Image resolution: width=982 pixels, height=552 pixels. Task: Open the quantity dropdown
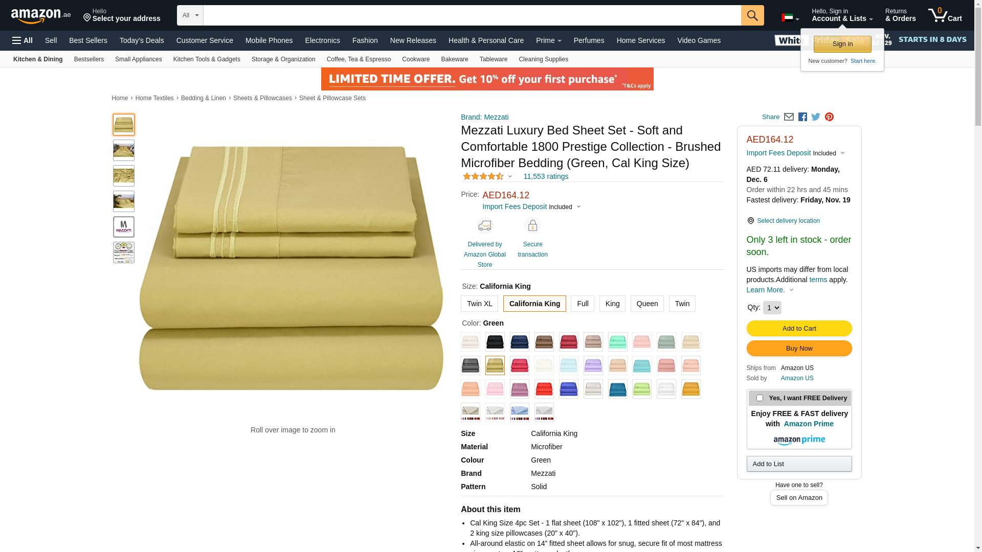tap(772, 308)
